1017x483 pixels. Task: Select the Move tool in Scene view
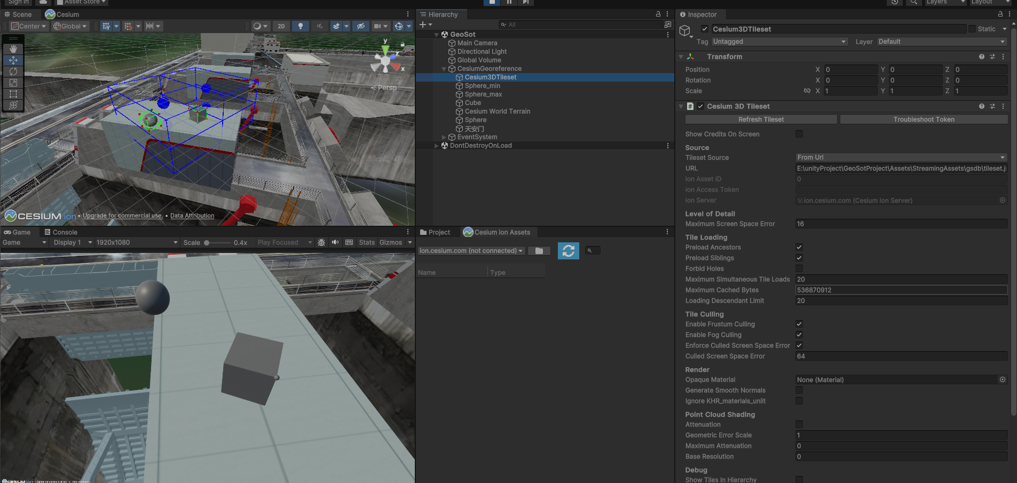click(13, 60)
